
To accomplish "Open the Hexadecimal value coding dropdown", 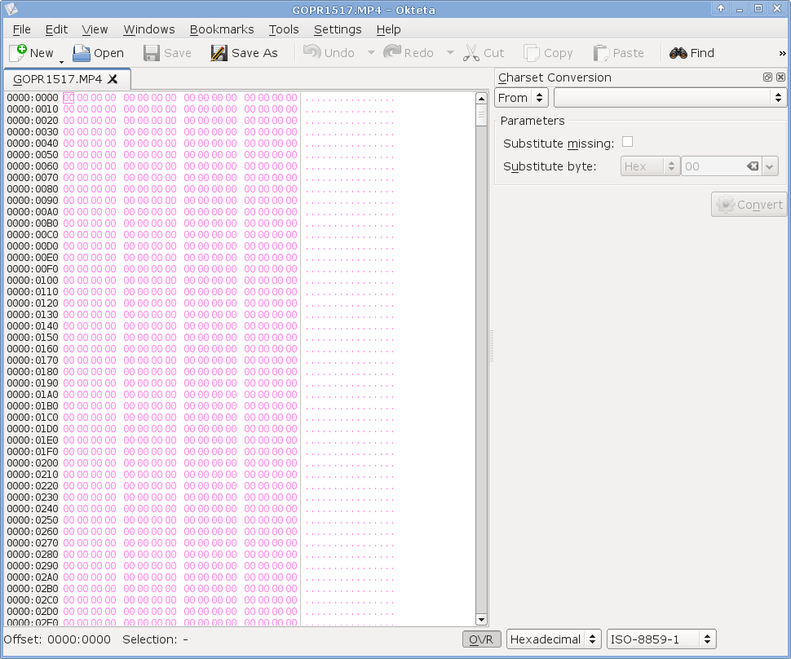I will tap(554, 639).
